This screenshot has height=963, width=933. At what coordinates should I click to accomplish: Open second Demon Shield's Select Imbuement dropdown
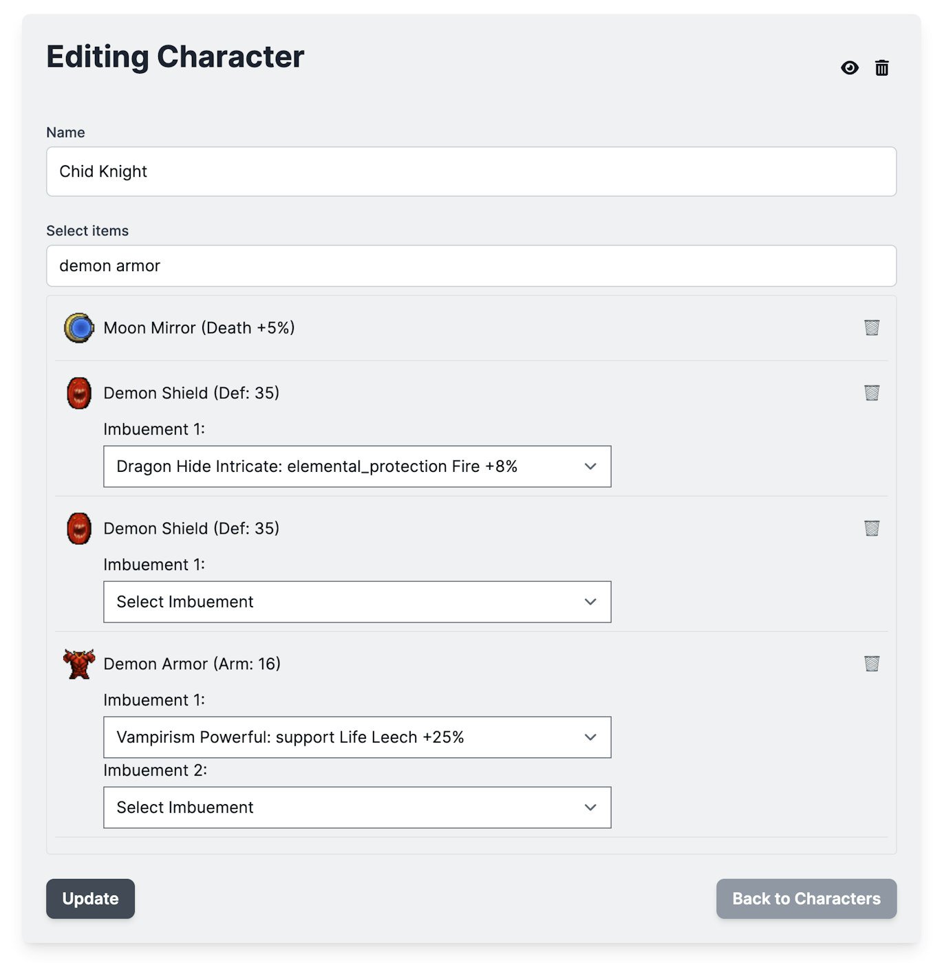[x=357, y=602]
